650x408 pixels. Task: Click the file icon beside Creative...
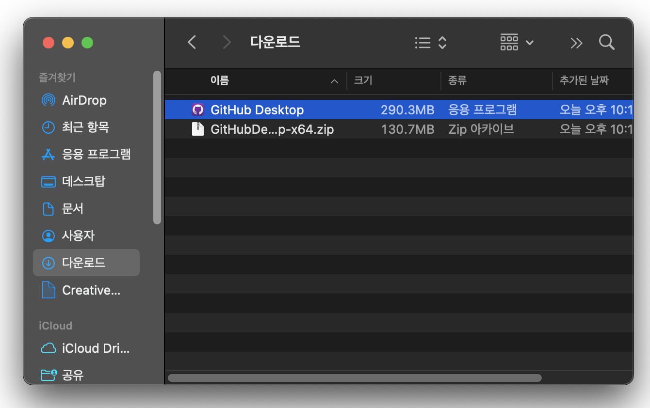pos(48,290)
